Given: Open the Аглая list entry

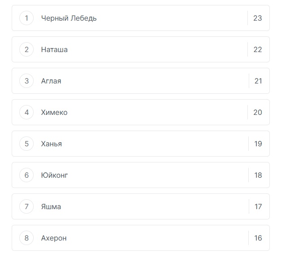Looking at the screenshot, I should [x=51, y=81].
